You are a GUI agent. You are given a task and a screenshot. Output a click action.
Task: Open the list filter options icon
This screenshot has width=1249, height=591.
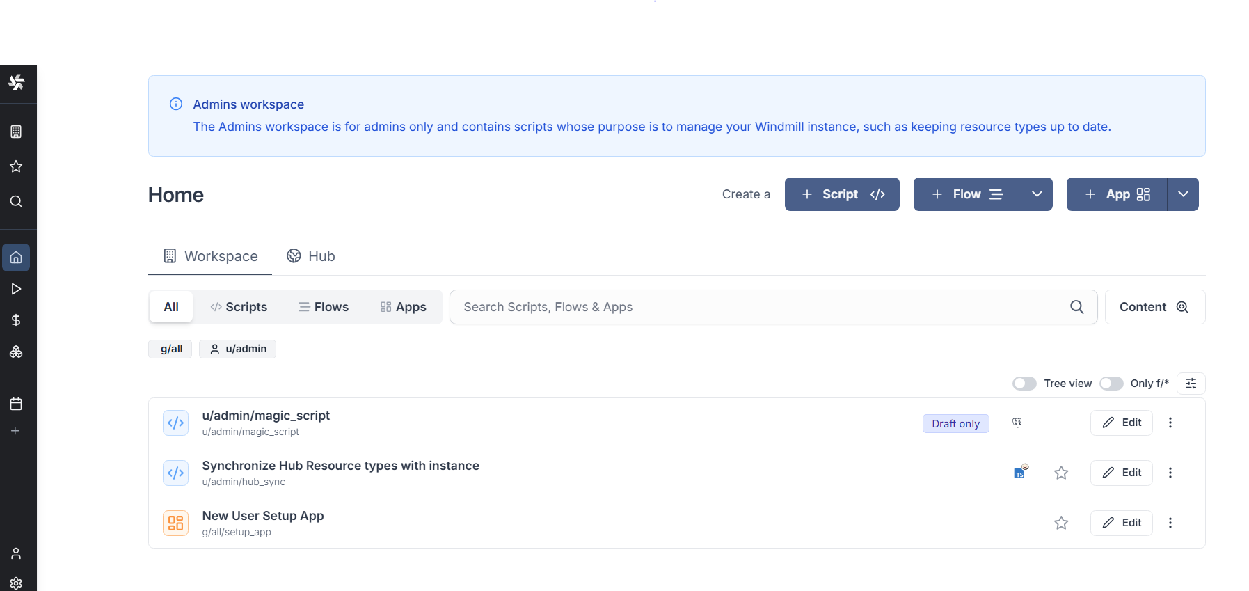coord(1191,384)
